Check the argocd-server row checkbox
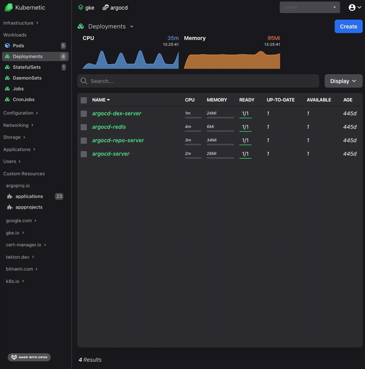365x369 pixels. 84,154
